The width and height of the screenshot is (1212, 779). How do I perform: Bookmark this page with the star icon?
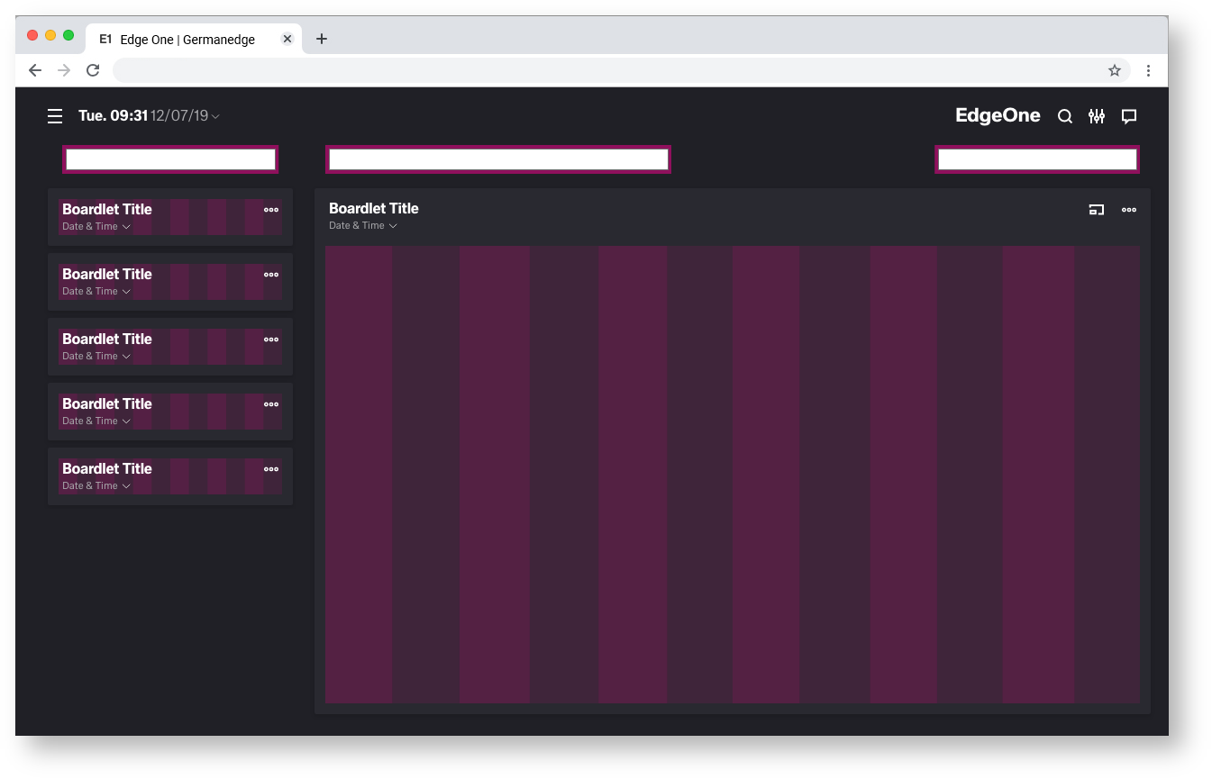(x=1114, y=70)
